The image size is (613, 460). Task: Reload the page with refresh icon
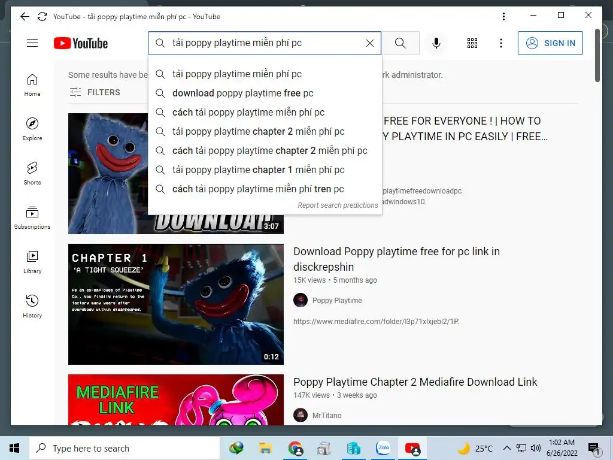[x=42, y=16]
